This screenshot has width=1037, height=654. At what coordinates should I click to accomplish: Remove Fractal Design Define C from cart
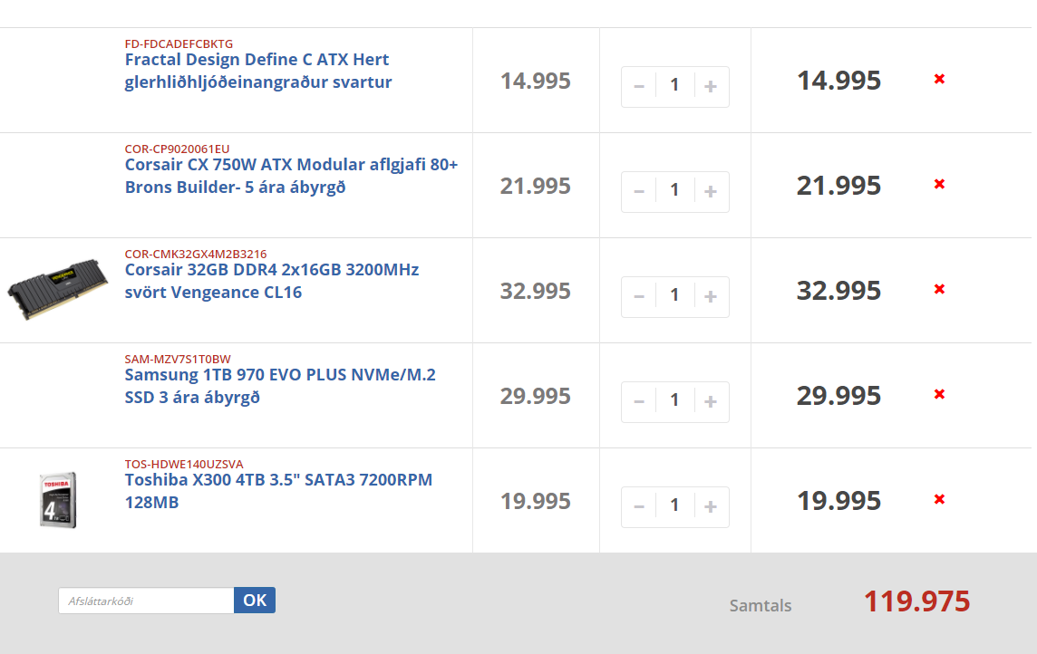(x=939, y=80)
